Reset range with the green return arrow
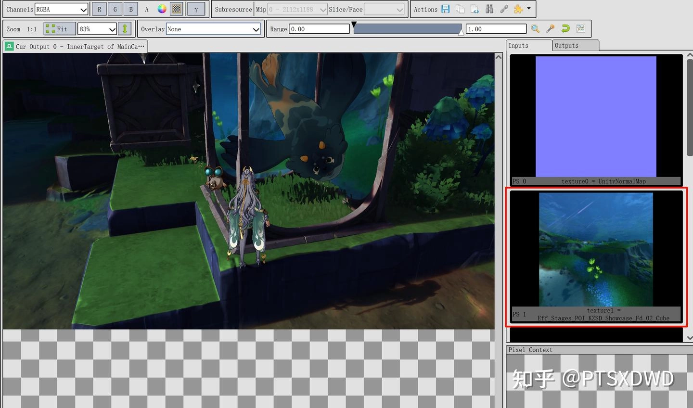This screenshot has width=693, height=408. click(x=565, y=29)
